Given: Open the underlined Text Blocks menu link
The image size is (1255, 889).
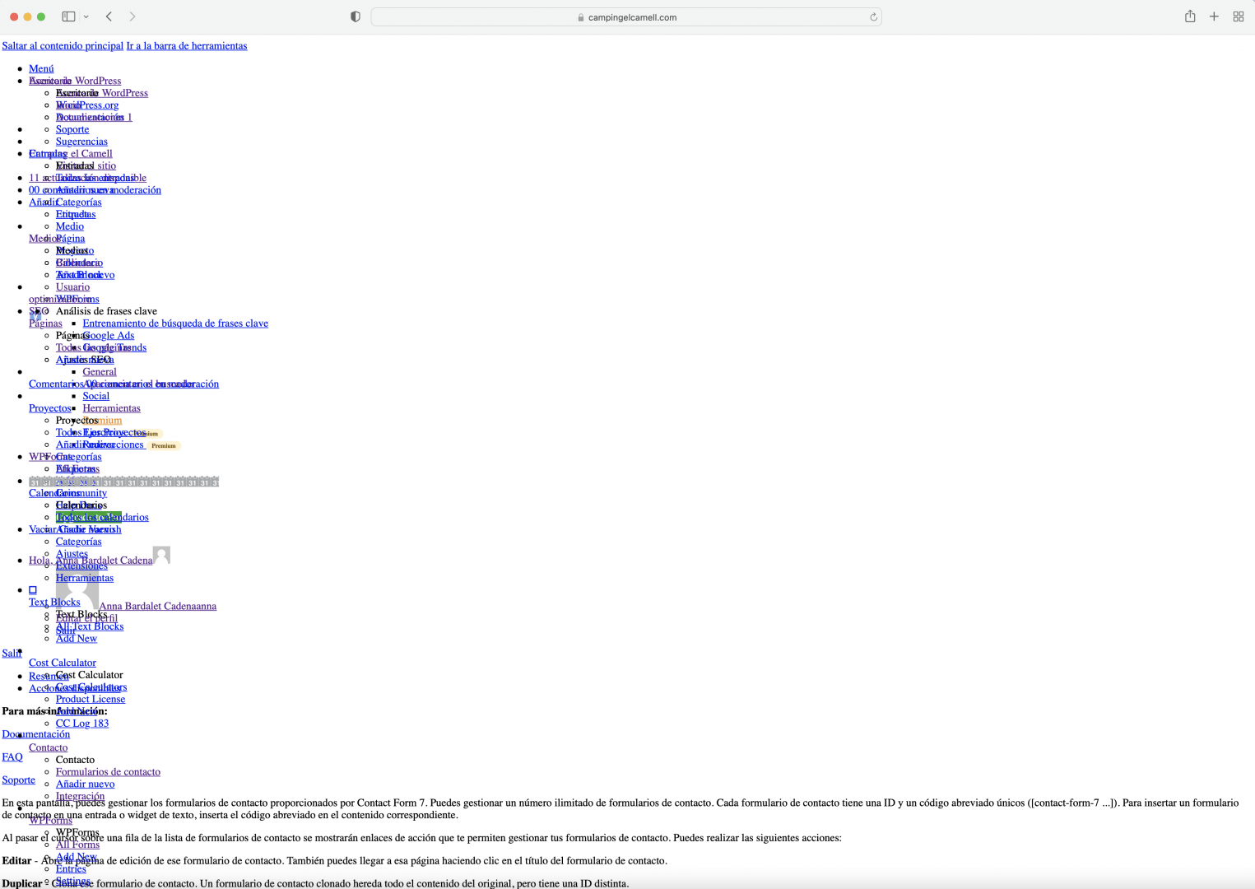Looking at the screenshot, I should click(54, 603).
